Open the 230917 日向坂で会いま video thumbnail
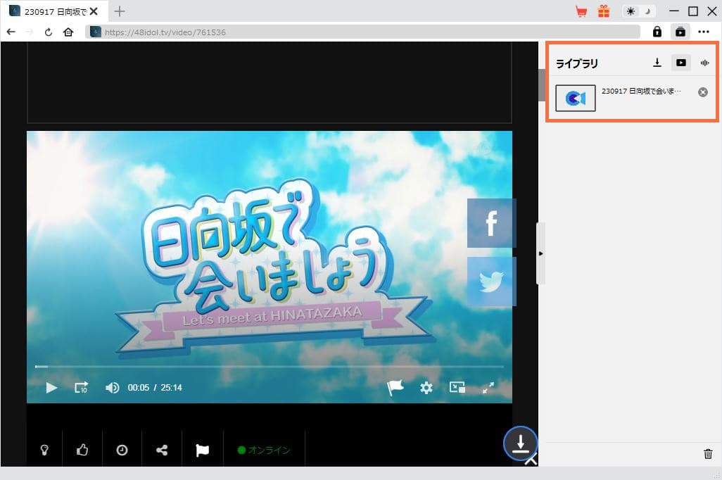This screenshot has width=722, height=480. pyautogui.click(x=576, y=98)
